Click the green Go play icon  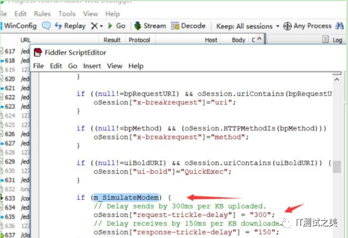tap(110, 26)
